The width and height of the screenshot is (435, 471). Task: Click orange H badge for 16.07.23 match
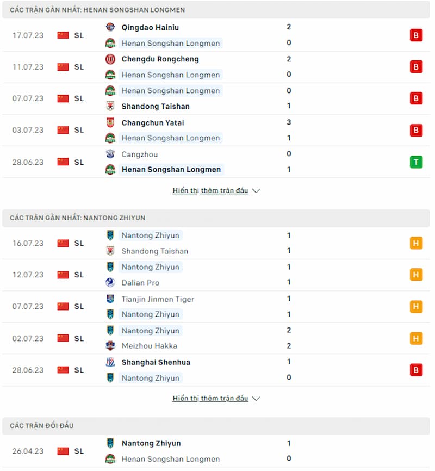pyautogui.click(x=416, y=243)
